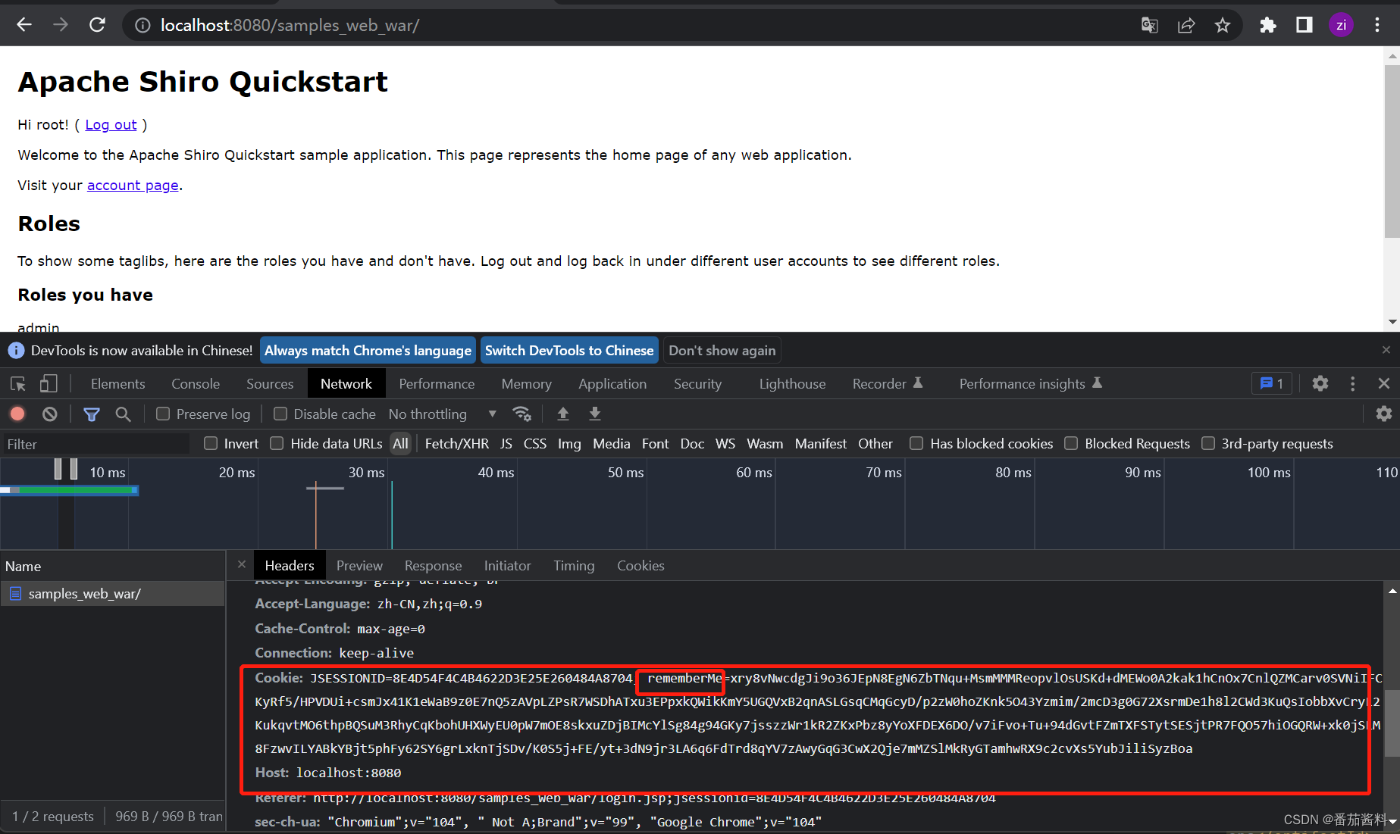
Task: Open Chrome's three-dot menu
Action: (x=1377, y=25)
